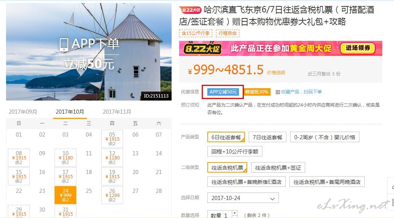Pick October 26 priced ¥1299

tap(112, 195)
